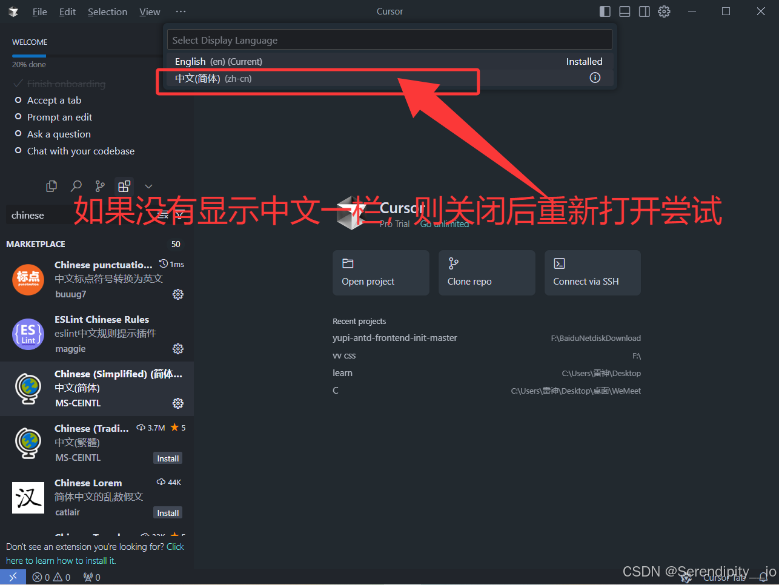Viewport: 779px width, 585px height.
Task: Open errors indicator in status bar
Action: point(41,577)
